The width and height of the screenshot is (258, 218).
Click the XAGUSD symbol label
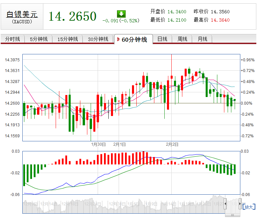(x=22, y=22)
